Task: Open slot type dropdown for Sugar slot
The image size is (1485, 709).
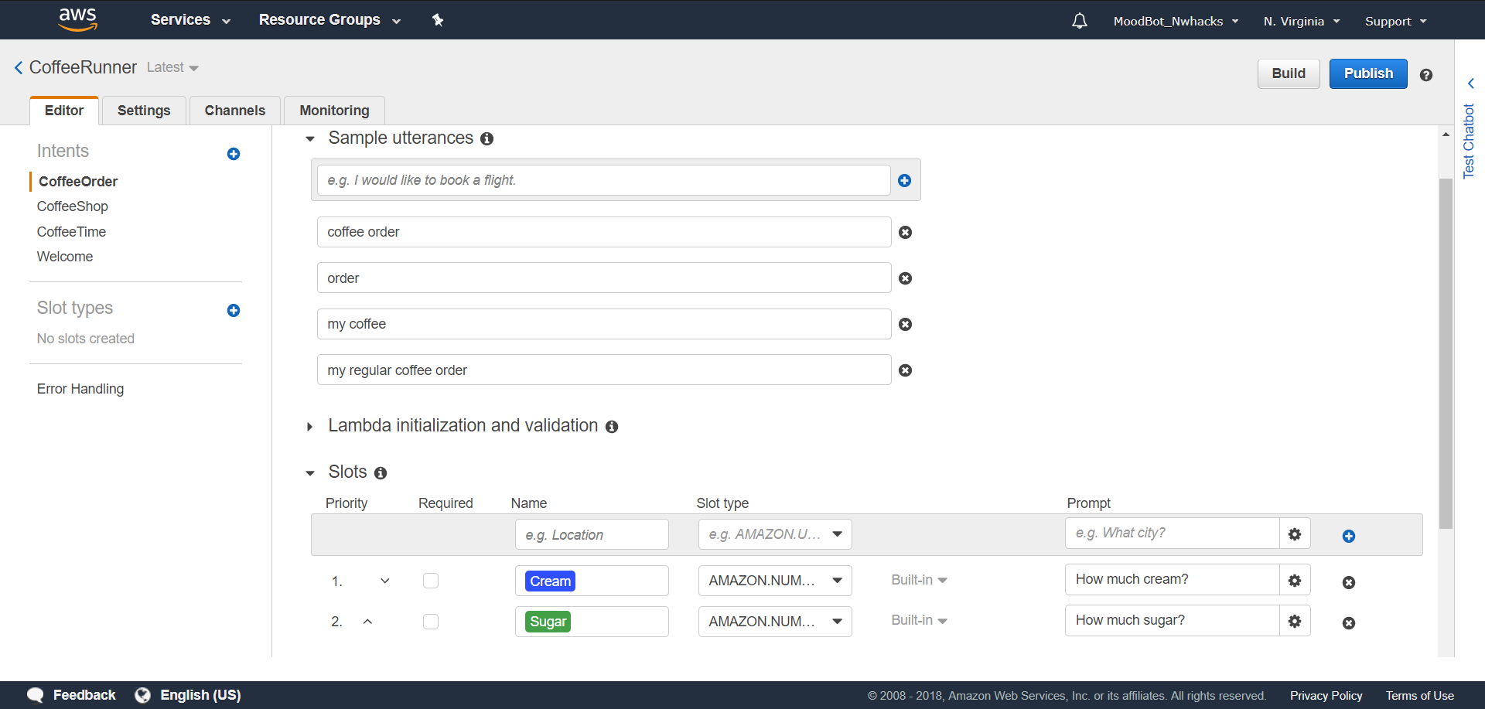Action: pos(775,622)
